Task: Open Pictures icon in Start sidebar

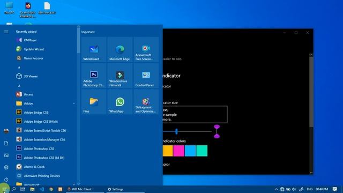Action: point(6,155)
